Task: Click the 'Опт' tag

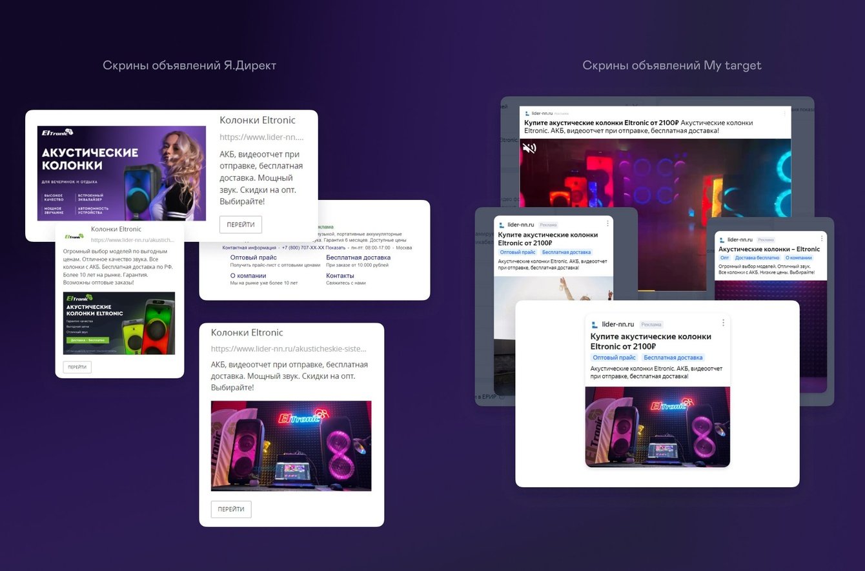Action: 724,257
